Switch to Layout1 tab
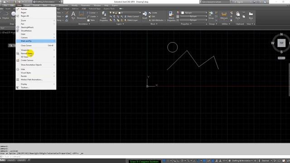Image resolution: width=290 pixels, height=163 pixels. (11, 160)
